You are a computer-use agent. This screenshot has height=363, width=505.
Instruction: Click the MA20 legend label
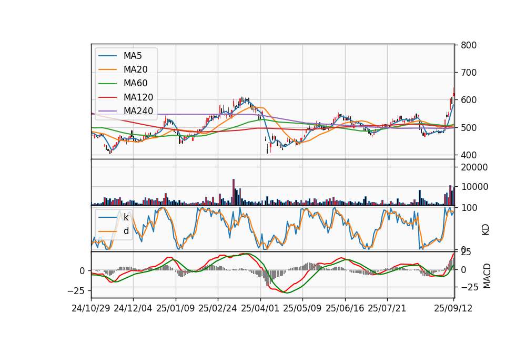[135, 69]
